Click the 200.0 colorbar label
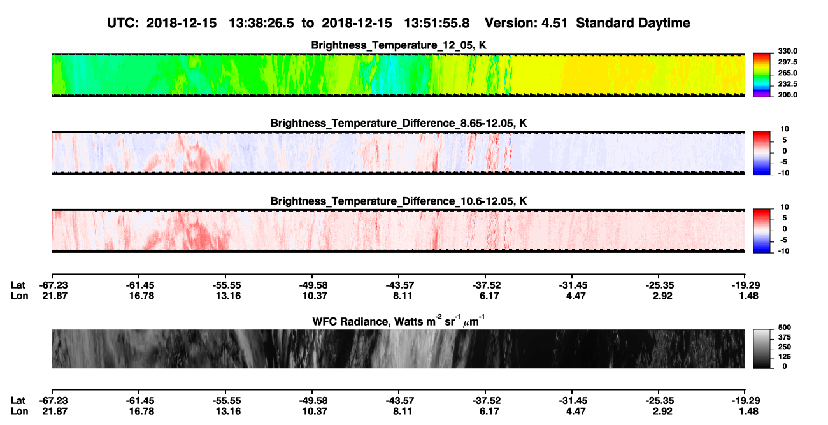The width and height of the screenshot is (828, 425). click(788, 94)
